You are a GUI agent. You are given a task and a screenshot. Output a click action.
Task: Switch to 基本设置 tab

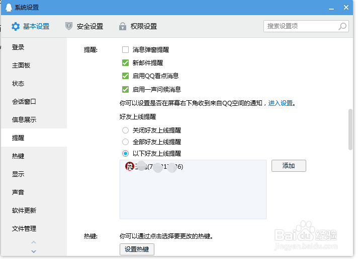click(x=31, y=27)
